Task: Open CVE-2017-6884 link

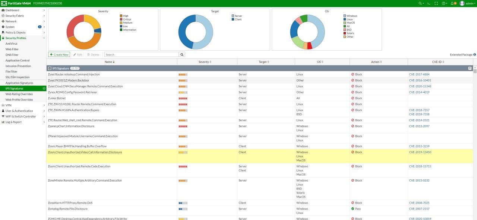Action: (x=419, y=74)
